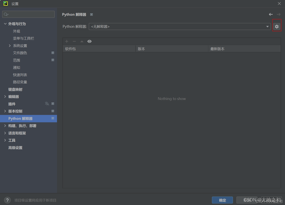Remove package with the minus icon

coord(74,41)
